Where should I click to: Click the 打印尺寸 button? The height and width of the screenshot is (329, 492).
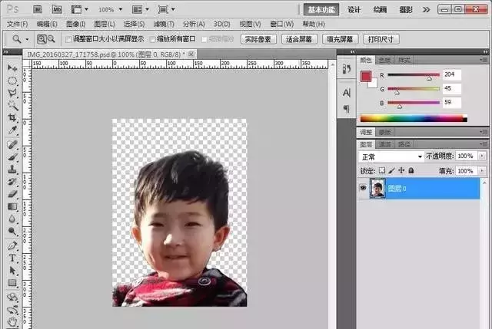(381, 39)
